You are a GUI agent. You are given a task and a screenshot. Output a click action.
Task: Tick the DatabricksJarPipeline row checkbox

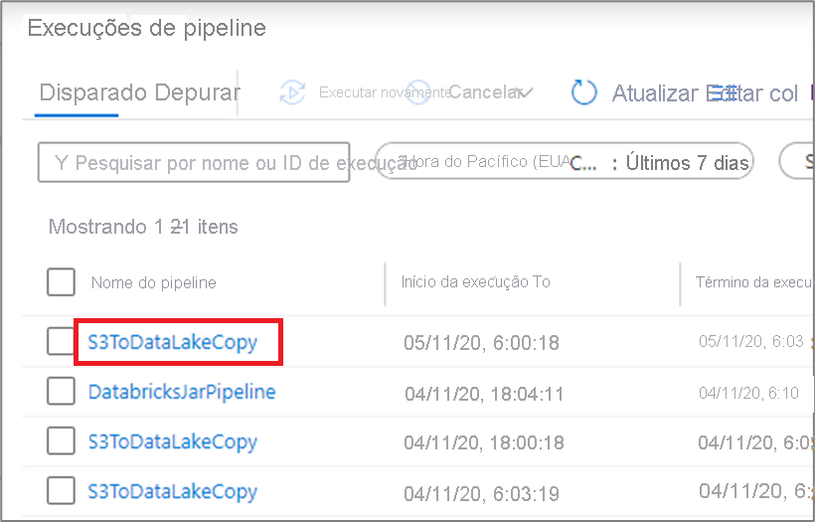(61, 391)
